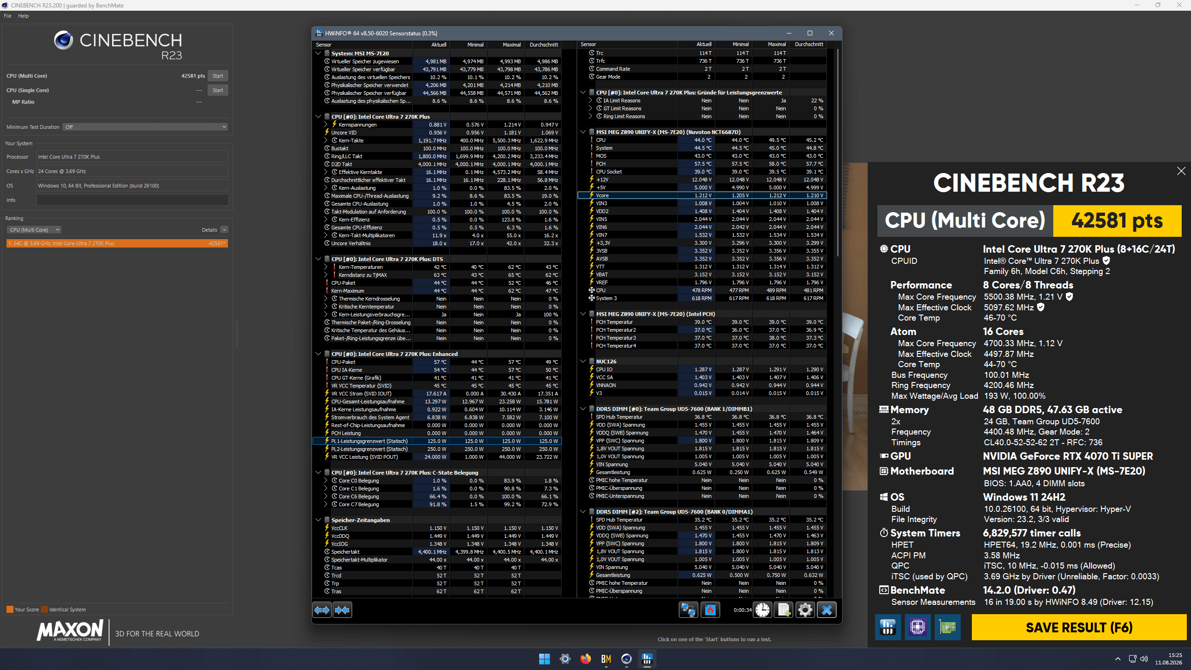
Task: Open Settings from the taskbar
Action: click(x=565, y=659)
